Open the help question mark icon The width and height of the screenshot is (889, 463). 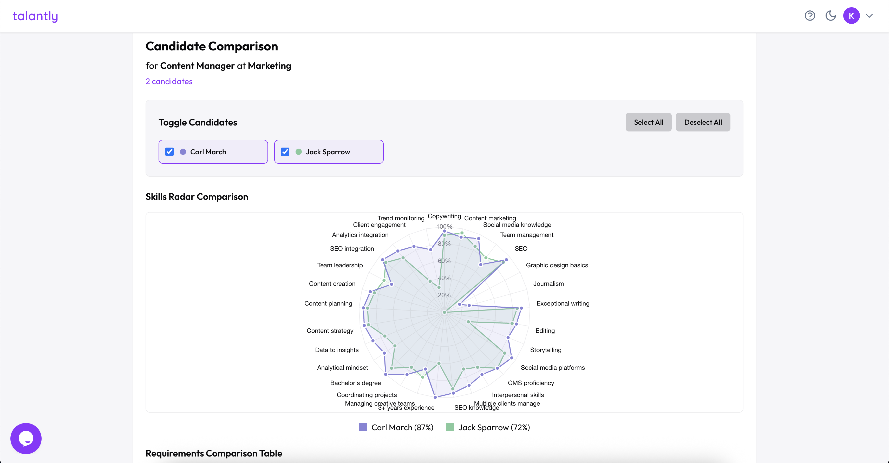[x=810, y=16]
